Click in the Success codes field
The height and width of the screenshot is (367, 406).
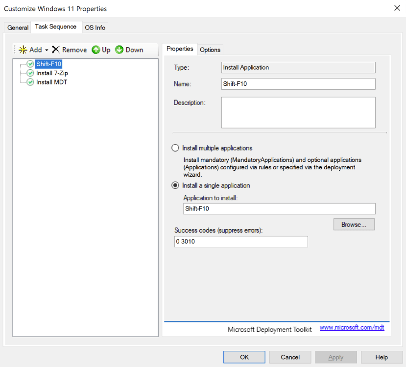pos(240,241)
